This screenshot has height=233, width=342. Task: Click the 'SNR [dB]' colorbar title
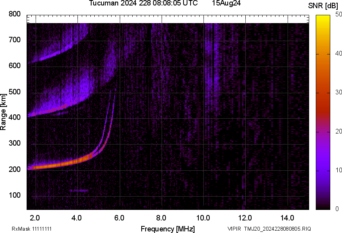(323, 6)
